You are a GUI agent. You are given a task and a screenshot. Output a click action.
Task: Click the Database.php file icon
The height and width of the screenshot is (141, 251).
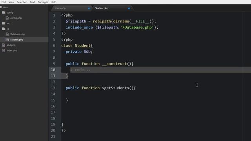pos(7,34)
